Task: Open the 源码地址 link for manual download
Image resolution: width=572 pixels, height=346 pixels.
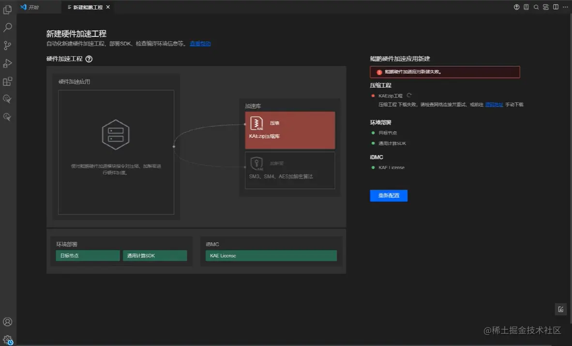Action: [x=494, y=104]
